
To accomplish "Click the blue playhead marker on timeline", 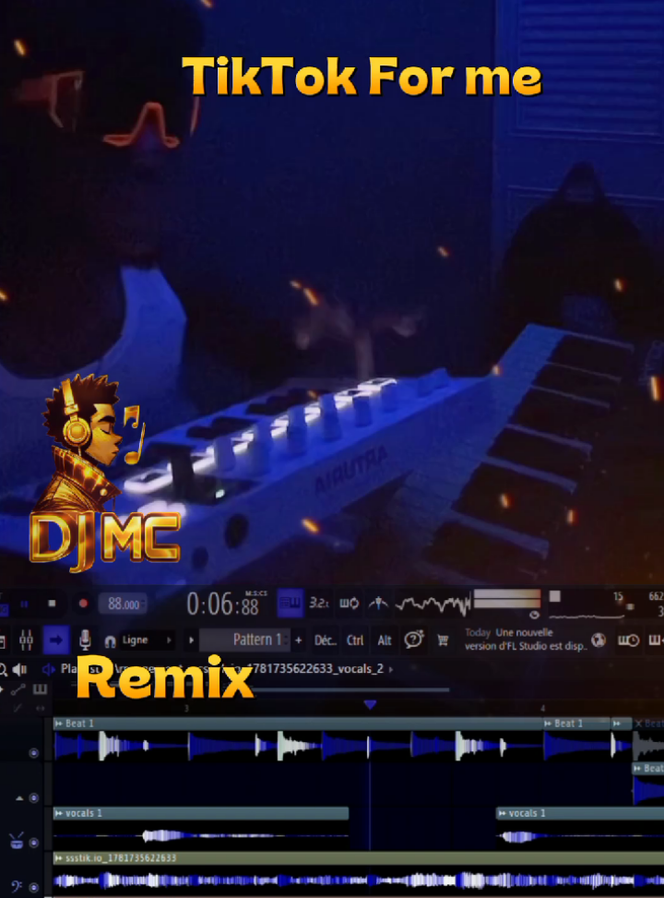I will pos(370,704).
